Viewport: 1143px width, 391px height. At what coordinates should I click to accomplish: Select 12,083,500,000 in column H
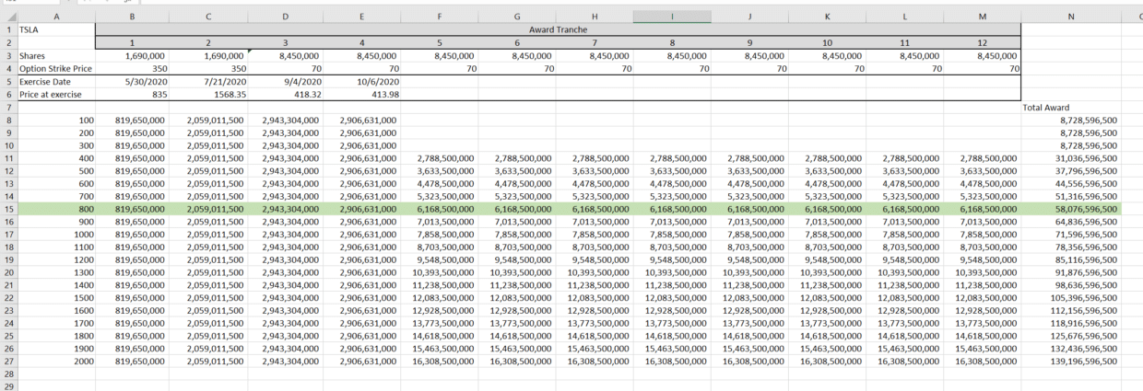point(594,298)
